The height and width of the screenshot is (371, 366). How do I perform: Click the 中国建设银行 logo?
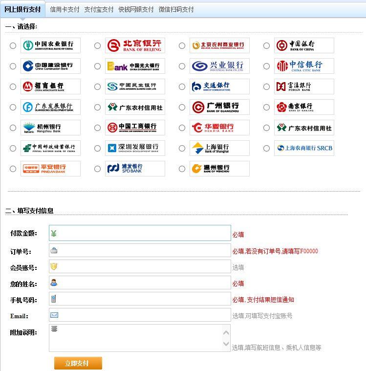[50, 66]
